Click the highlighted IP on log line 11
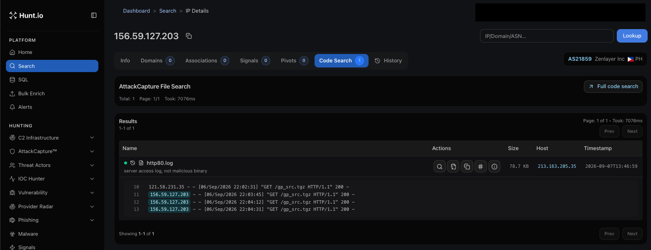 coord(169,194)
